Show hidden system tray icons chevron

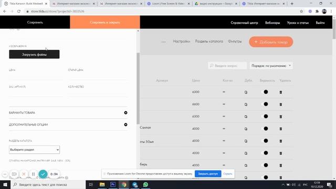(x=283, y=185)
